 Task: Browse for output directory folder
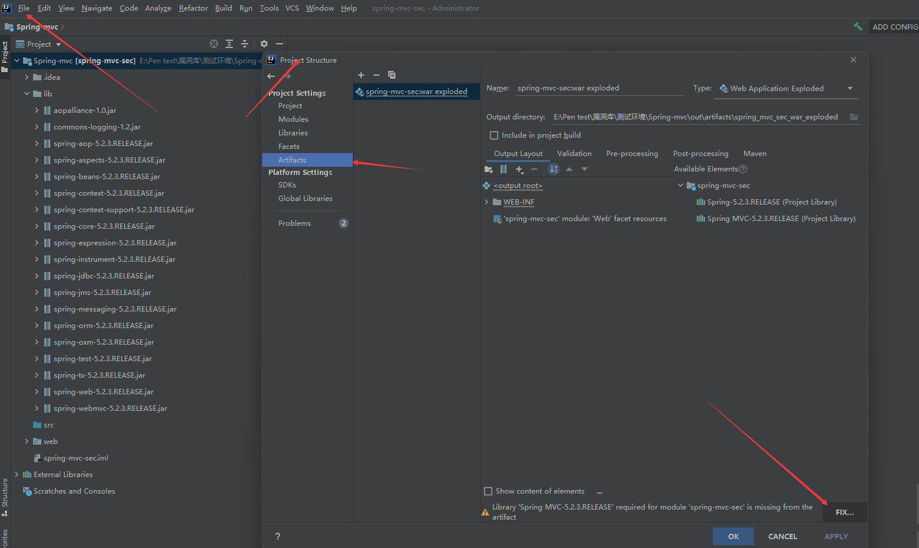click(x=854, y=117)
